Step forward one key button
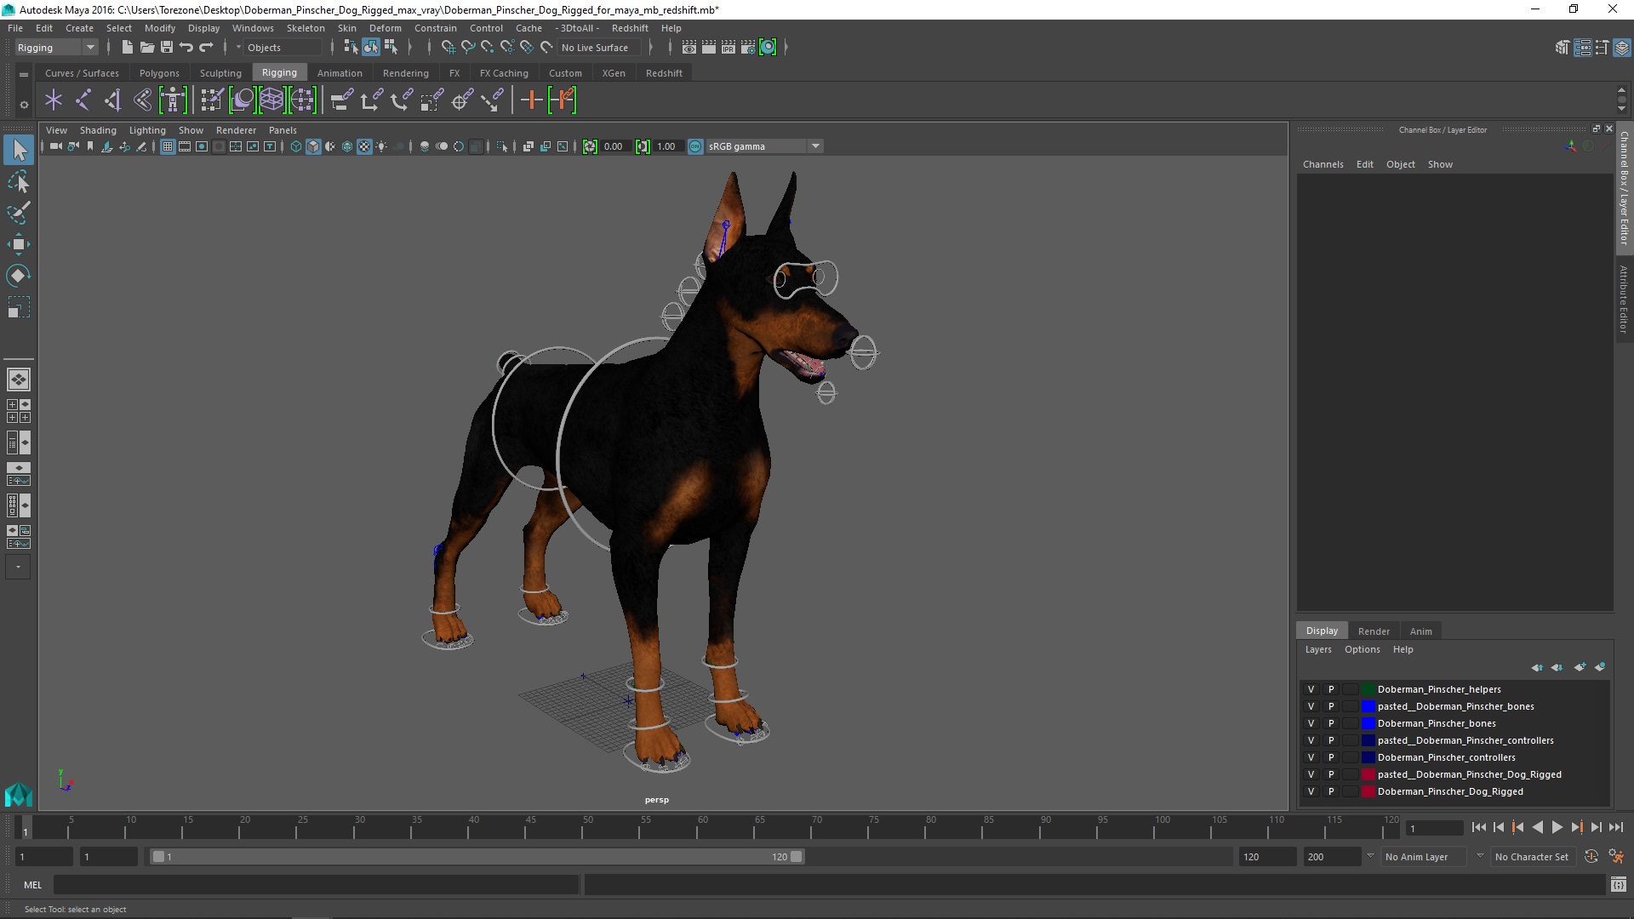 point(1576,827)
